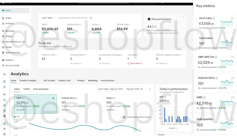Open Sell with video & LIVE
This screenshot has width=237, height=136.
pyautogui.click(x=14, y=42)
